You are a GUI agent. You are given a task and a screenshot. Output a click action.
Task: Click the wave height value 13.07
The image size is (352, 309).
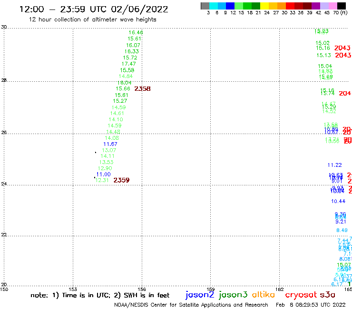click(x=109, y=150)
